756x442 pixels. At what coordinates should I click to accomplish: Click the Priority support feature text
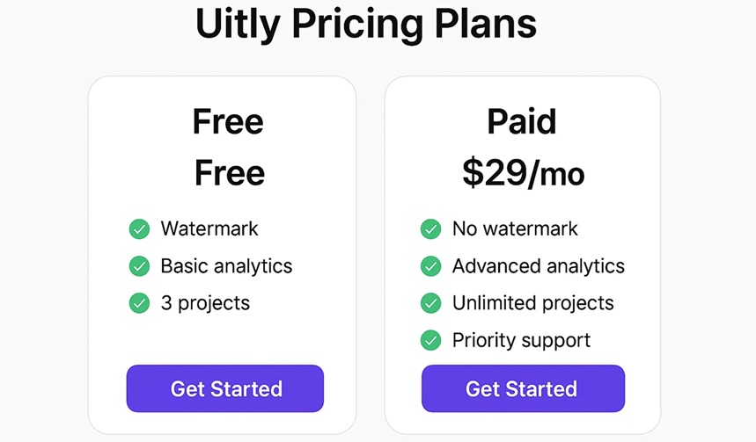coord(521,340)
